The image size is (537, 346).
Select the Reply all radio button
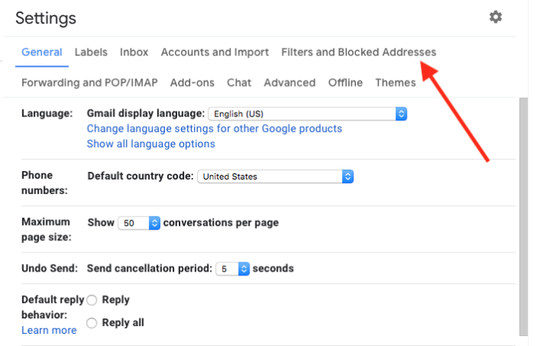(92, 323)
